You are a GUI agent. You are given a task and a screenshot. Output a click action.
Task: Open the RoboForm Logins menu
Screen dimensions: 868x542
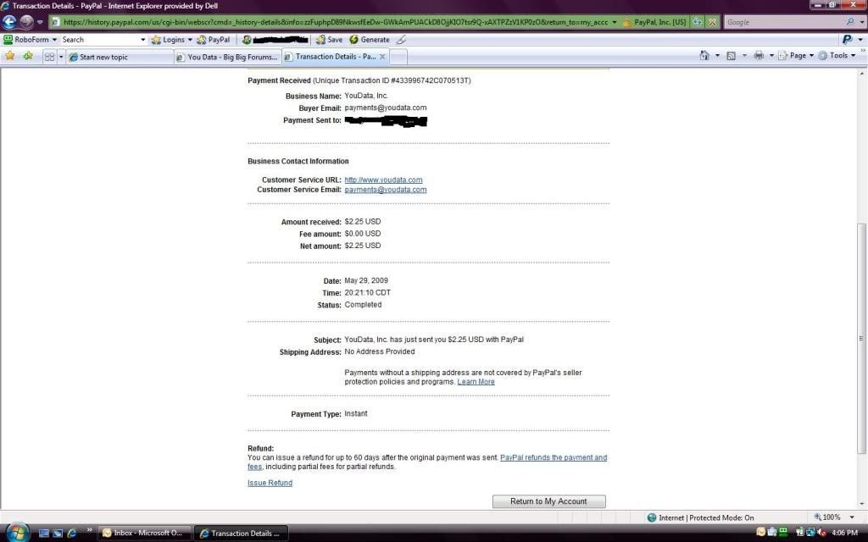point(171,40)
